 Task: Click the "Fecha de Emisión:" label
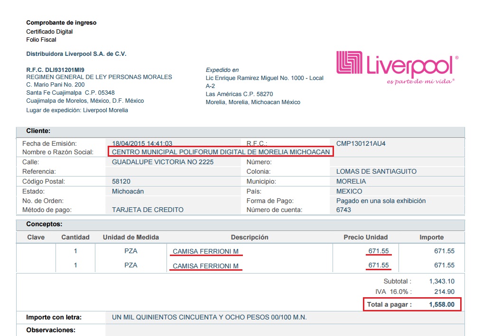[x=49, y=143]
